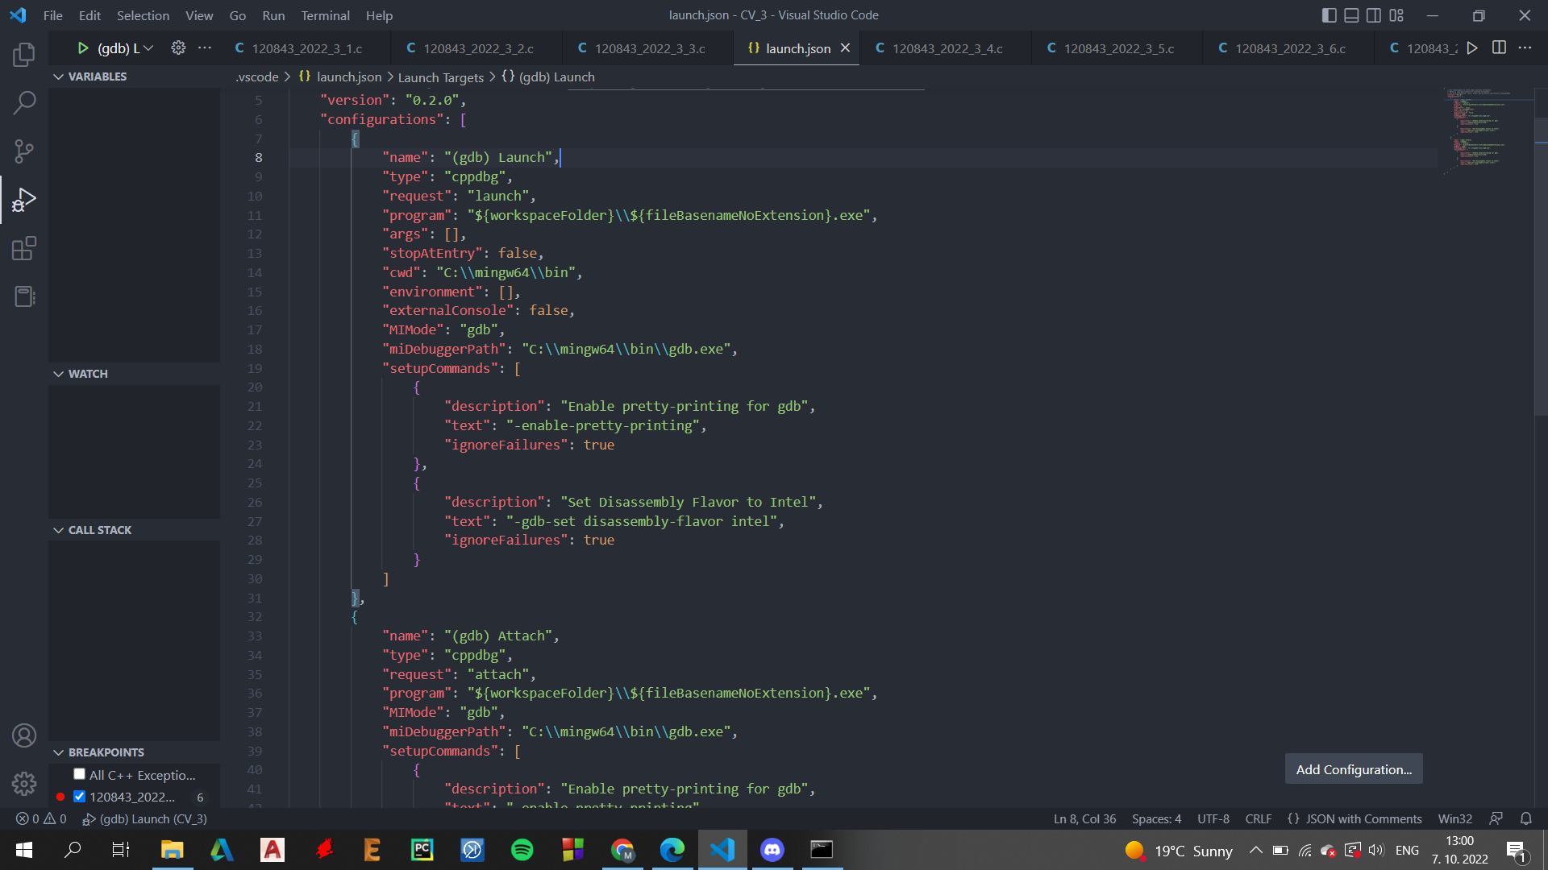
Task: Click (gdb) Launch (CV_3) in status bar
Action: 145,818
